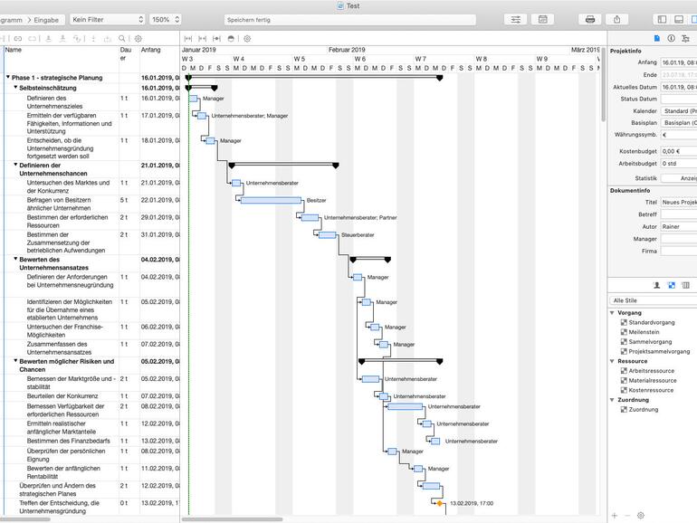Open table settings gear icon

(138, 39)
